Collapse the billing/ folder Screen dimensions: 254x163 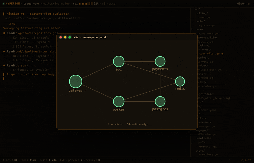coord(201,13)
